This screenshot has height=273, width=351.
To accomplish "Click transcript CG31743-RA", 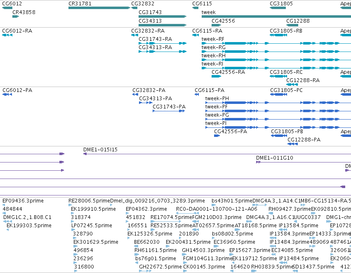I will click(x=155, y=39).
